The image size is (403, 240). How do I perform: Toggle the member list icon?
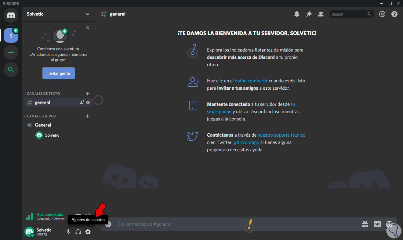[321, 14]
